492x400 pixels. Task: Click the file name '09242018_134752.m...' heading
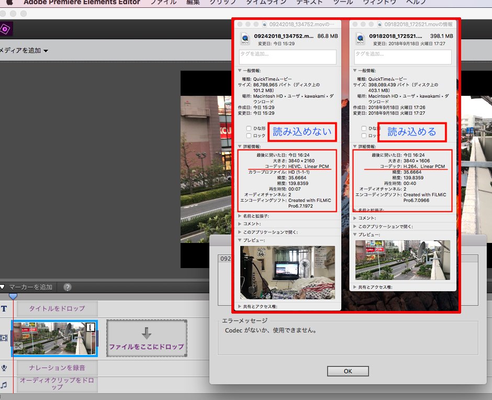point(284,36)
